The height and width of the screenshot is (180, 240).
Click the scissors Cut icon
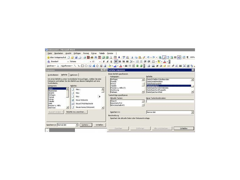[x=132, y=57]
